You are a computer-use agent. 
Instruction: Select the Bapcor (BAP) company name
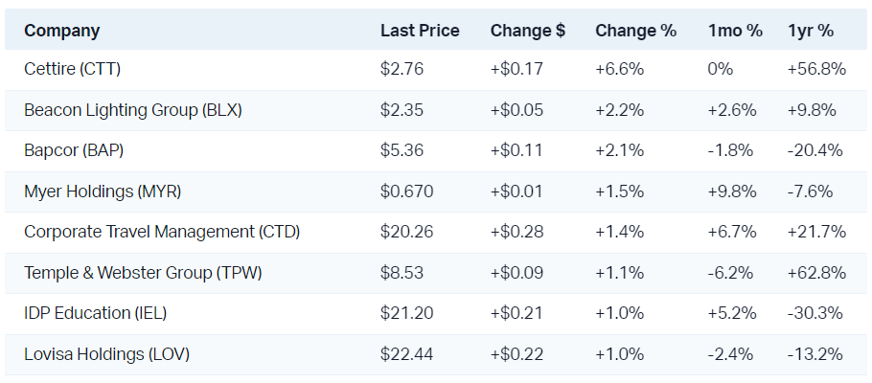(x=74, y=150)
